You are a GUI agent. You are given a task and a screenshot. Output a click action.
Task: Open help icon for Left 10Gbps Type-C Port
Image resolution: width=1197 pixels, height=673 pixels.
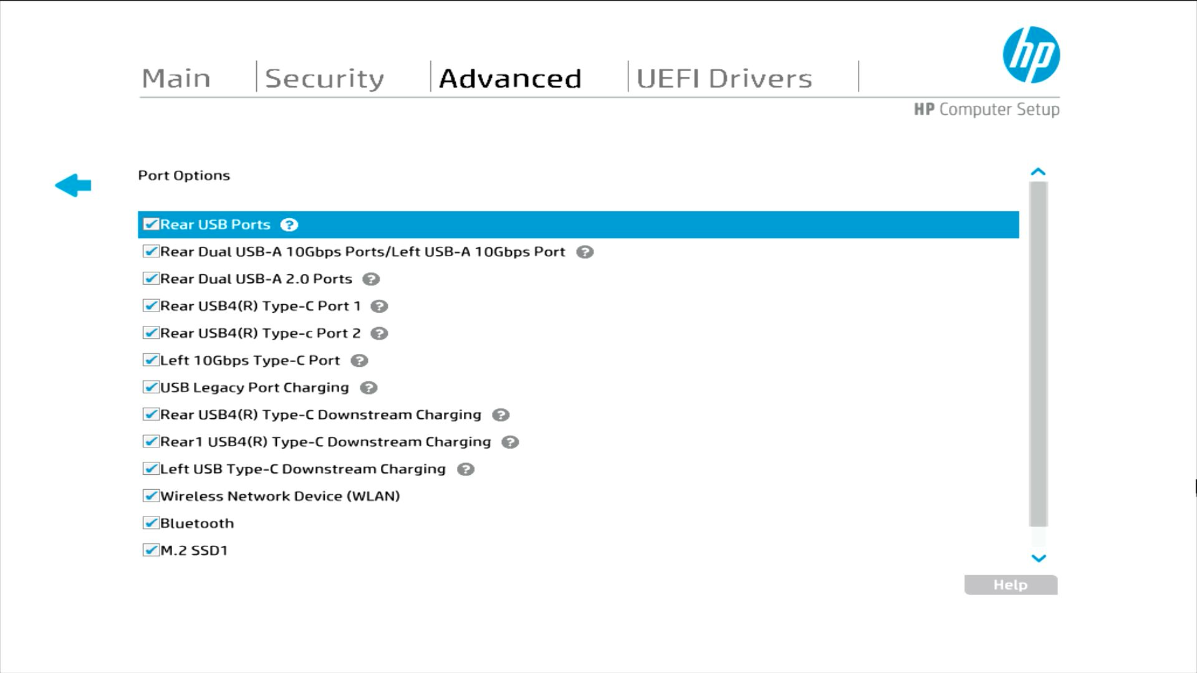click(359, 361)
